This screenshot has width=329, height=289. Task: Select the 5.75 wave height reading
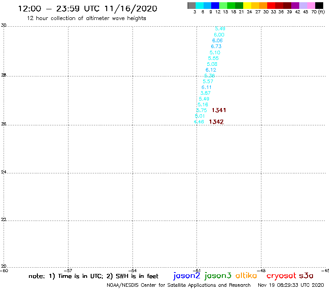(x=202, y=110)
